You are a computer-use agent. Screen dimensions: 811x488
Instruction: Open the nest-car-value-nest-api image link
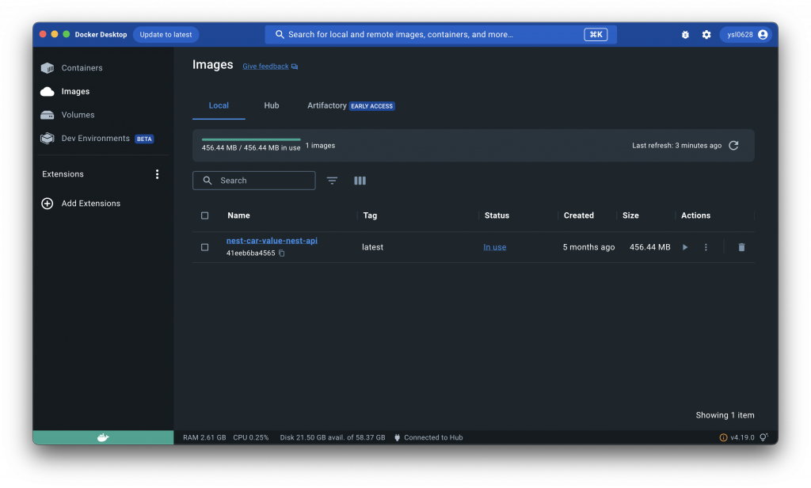pyautogui.click(x=272, y=241)
